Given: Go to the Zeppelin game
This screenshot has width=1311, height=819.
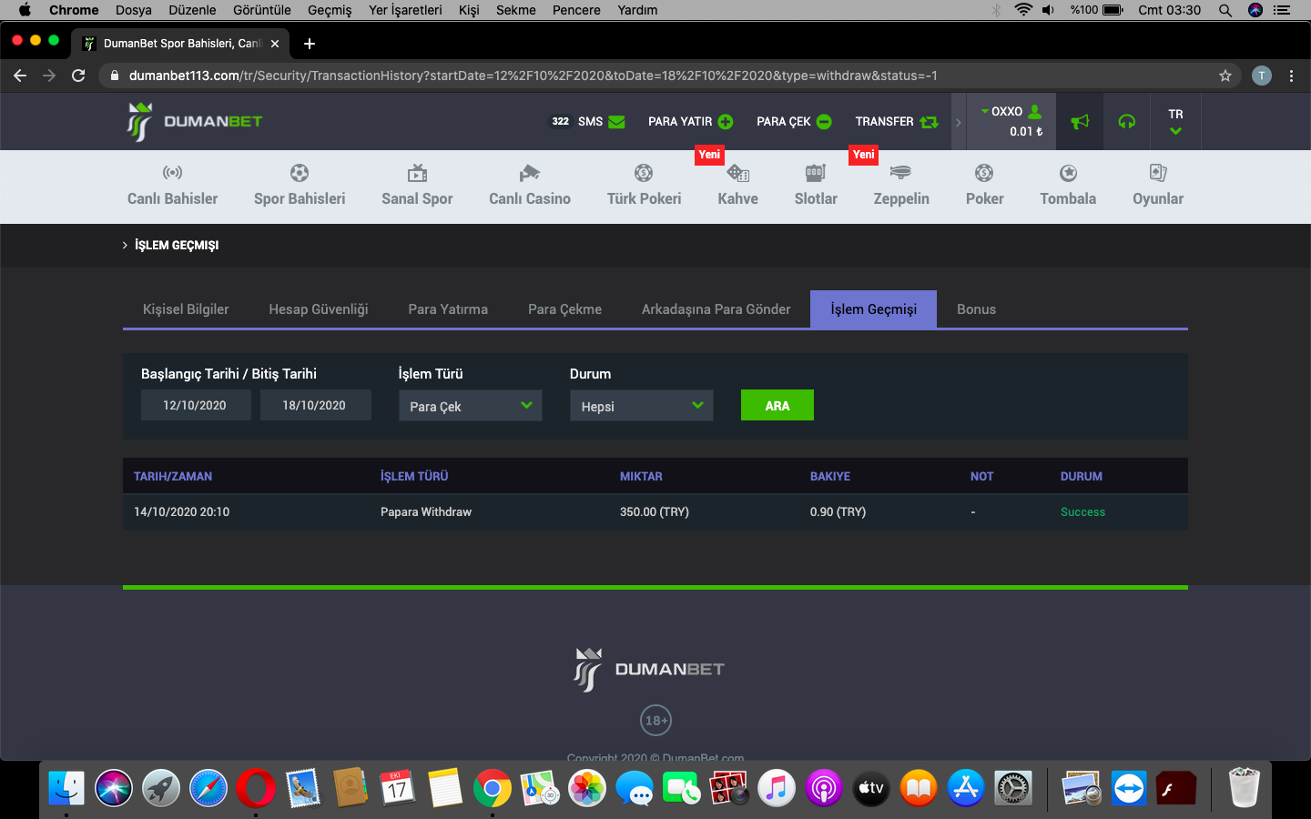Looking at the screenshot, I should tap(901, 186).
